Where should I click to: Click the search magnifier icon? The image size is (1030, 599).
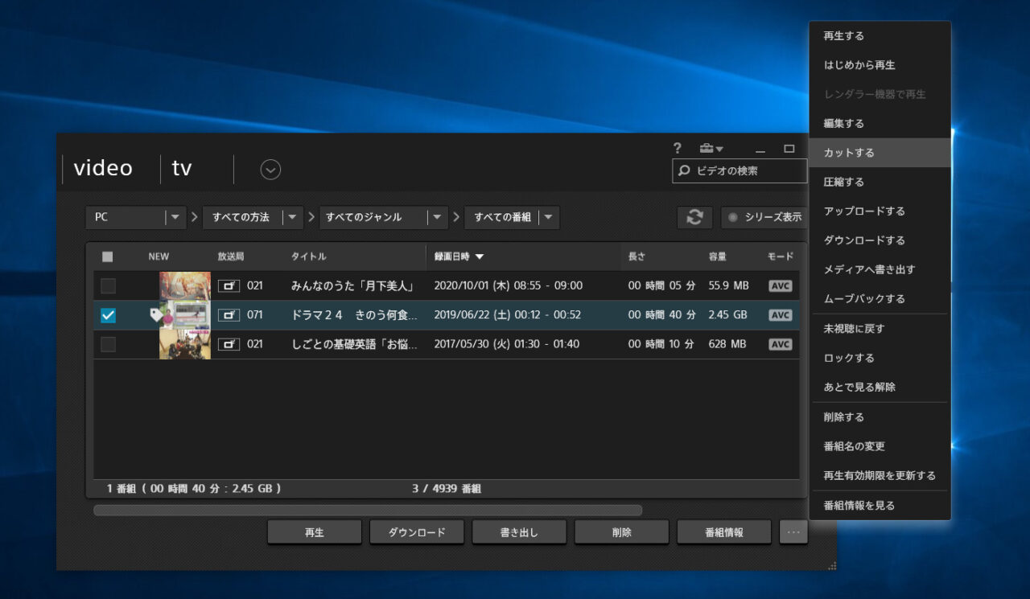(685, 170)
